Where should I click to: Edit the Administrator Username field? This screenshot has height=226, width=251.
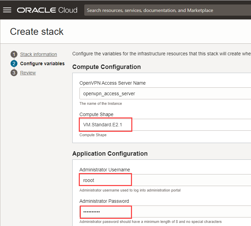pos(165,180)
